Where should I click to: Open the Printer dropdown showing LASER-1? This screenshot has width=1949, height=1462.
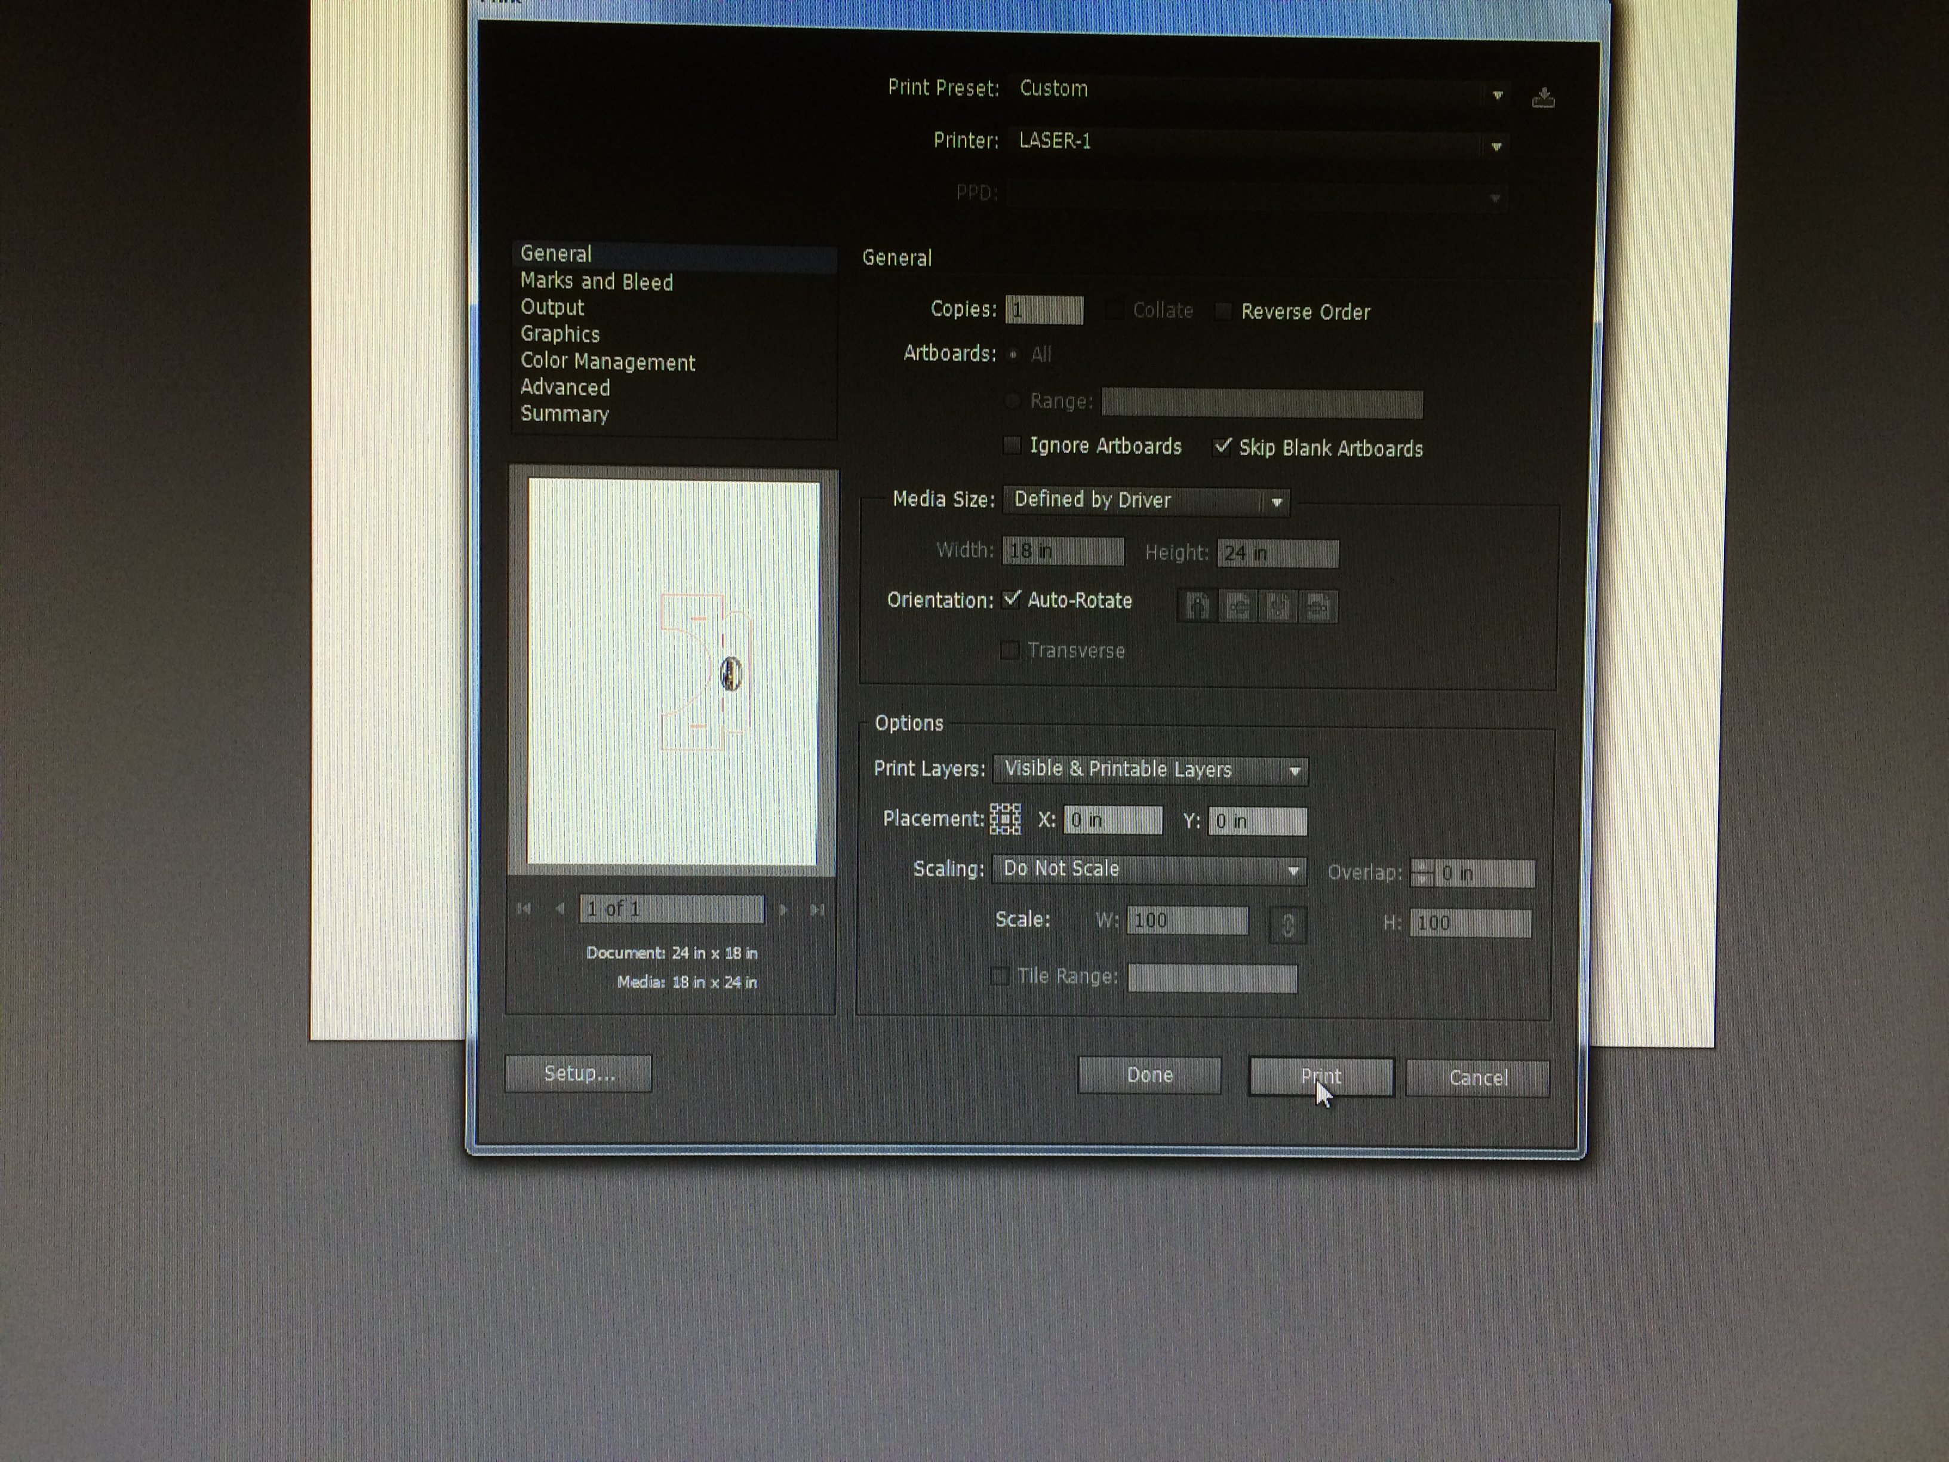(1258, 143)
